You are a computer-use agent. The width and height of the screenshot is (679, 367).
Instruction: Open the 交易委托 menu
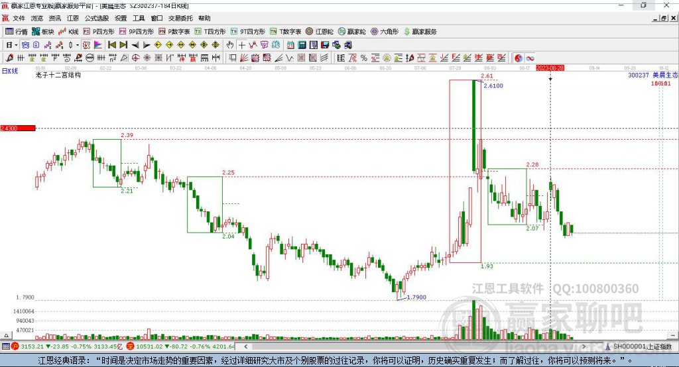coord(180,18)
